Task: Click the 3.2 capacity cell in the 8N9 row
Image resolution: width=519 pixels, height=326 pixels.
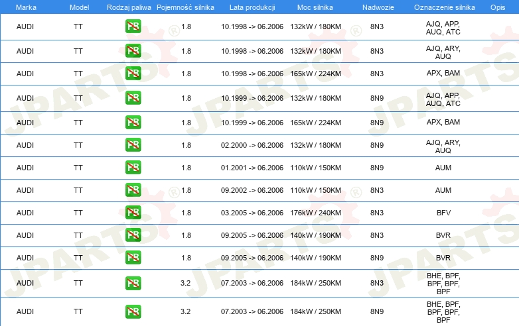Action: (x=185, y=311)
